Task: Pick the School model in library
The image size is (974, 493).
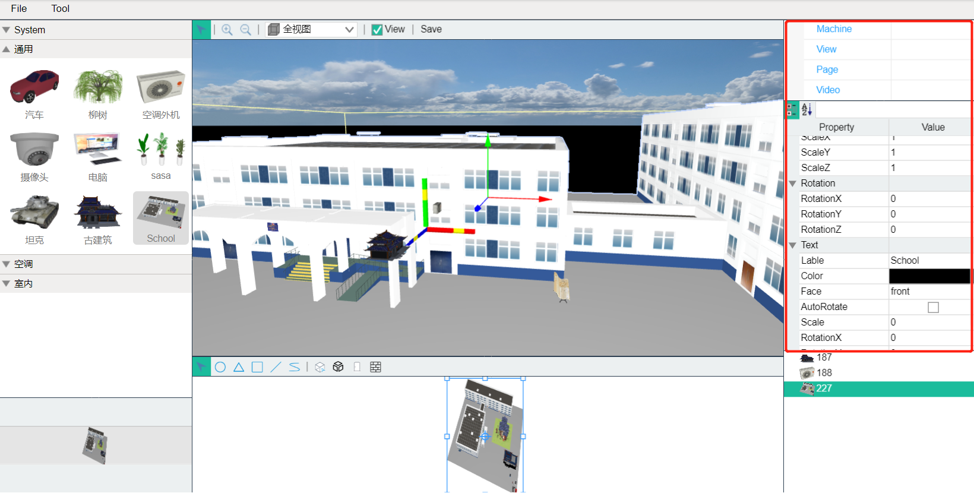Action: pos(161,218)
